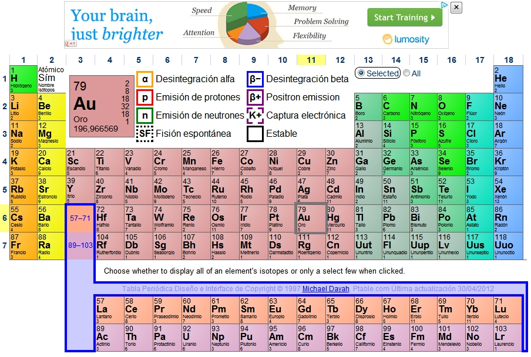Click the alpha decay legend icon
The width and height of the screenshot is (531, 357).
point(144,79)
